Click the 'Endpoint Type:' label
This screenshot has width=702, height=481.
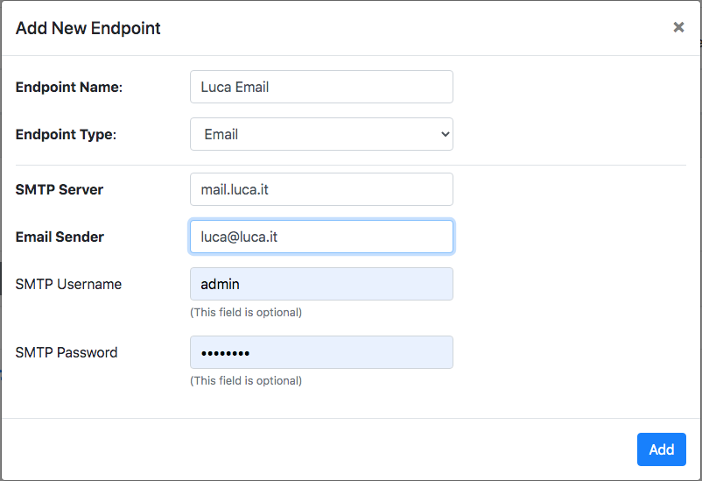click(x=66, y=134)
